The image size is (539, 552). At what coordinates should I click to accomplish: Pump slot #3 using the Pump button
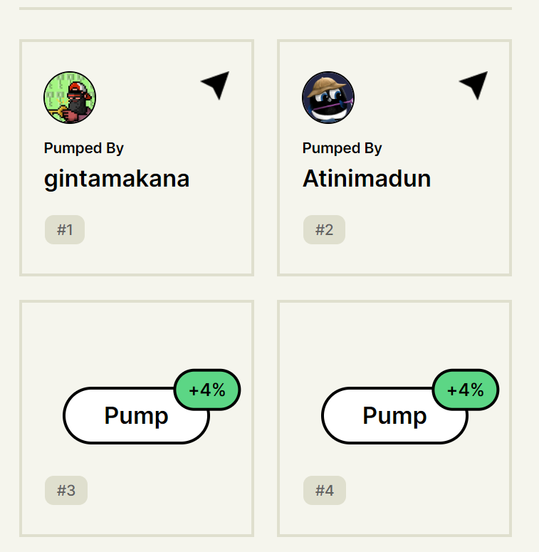136,416
